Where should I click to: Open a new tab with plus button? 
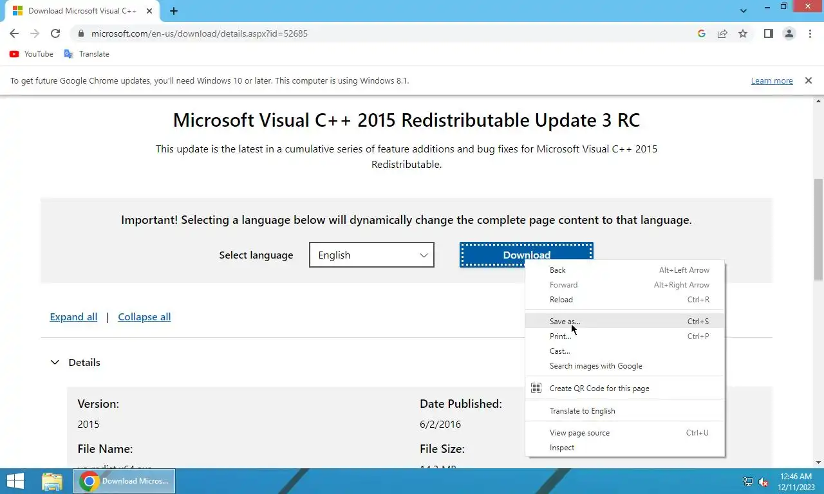(174, 11)
